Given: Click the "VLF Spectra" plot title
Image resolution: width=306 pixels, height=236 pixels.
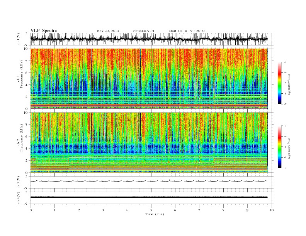Looking at the screenshot, I should (x=44, y=30).
